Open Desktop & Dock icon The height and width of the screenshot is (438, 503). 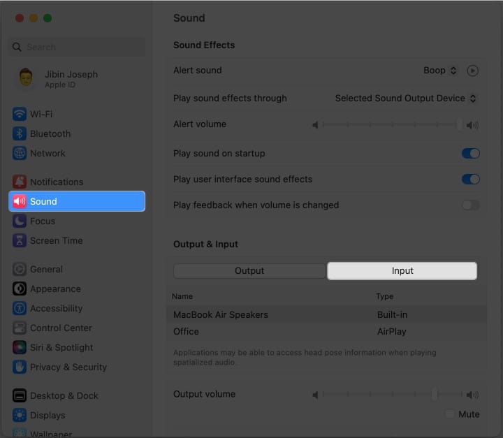20,395
